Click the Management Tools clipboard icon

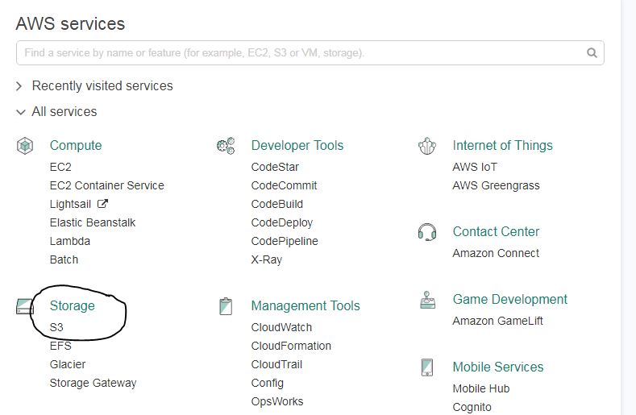tap(226, 306)
